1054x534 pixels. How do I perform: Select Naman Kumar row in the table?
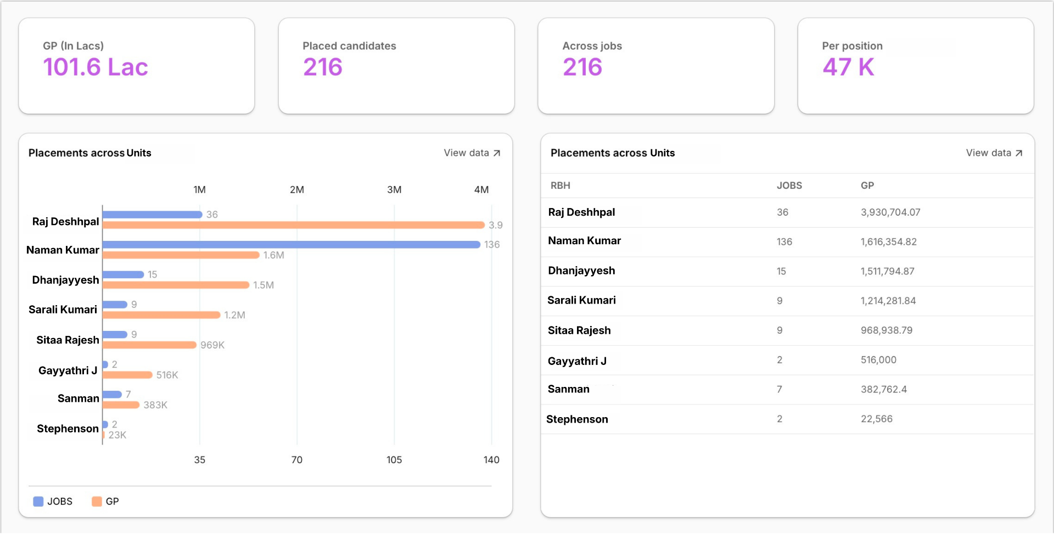pyautogui.click(x=788, y=242)
